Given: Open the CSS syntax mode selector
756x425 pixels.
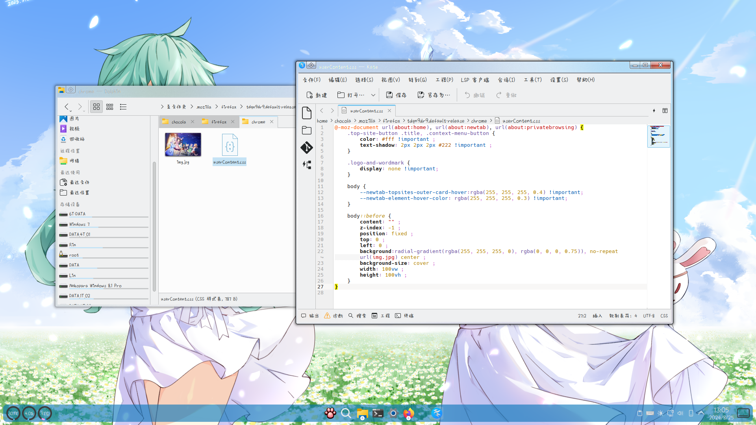Looking at the screenshot, I should [664, 316].
